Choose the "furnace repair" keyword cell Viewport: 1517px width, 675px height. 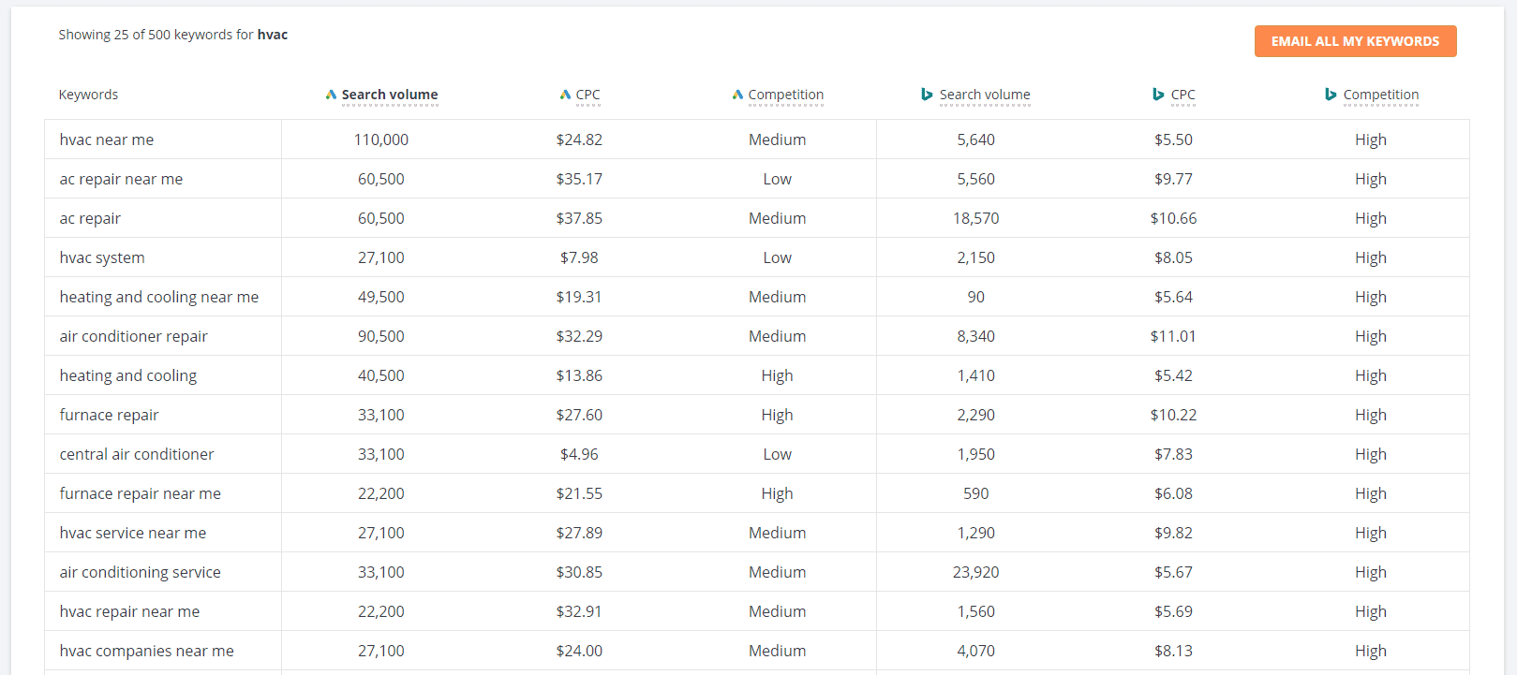point(109,415)
